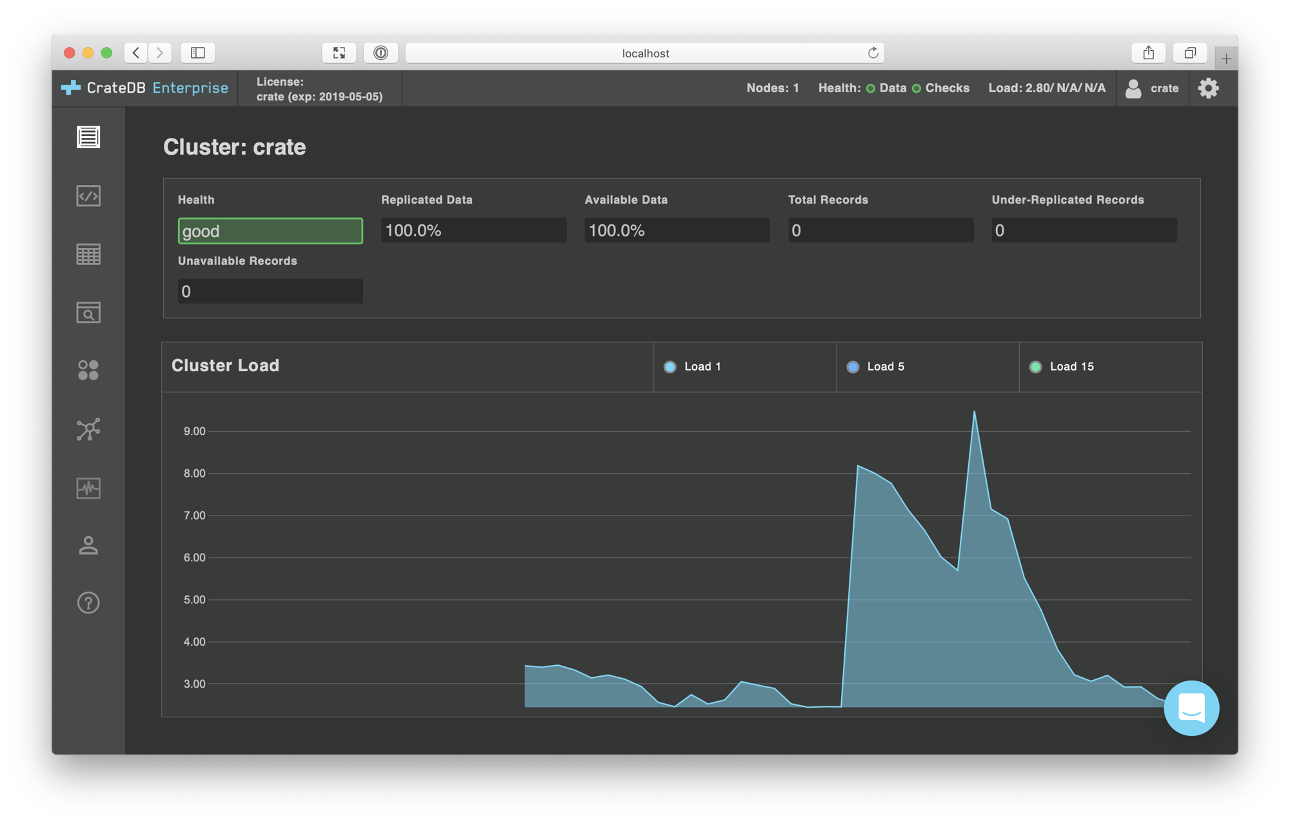Open the Users sidebar icon

(x=88, y=545)
